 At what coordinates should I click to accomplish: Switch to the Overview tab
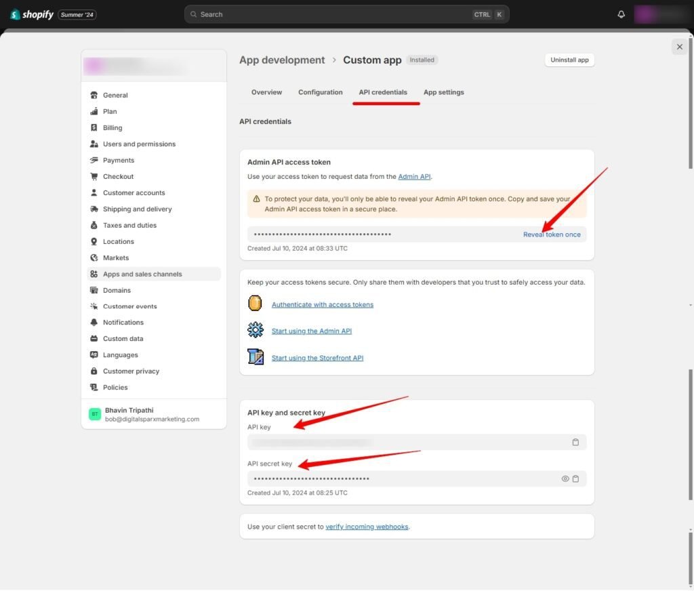coord(266,92)
